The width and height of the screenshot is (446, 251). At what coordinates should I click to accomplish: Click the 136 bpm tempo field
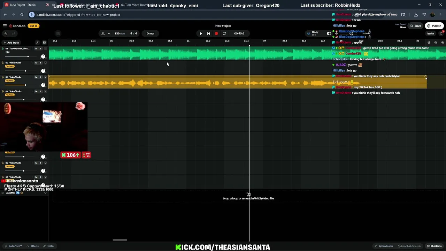[x=120, y=33]
